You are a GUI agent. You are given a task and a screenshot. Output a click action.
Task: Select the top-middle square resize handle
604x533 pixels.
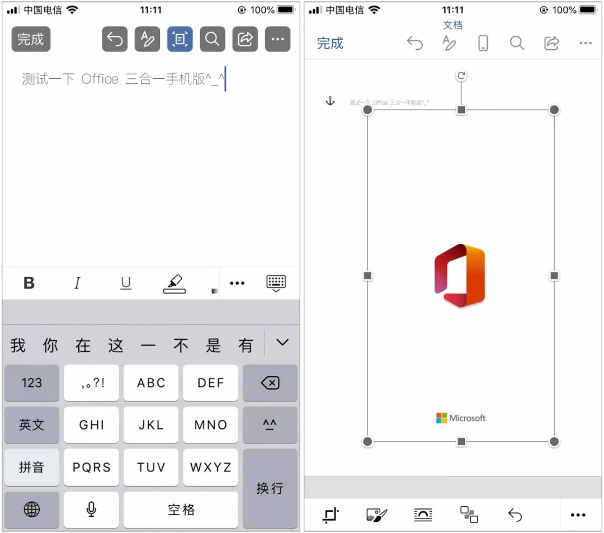click(x=461, y=110)
